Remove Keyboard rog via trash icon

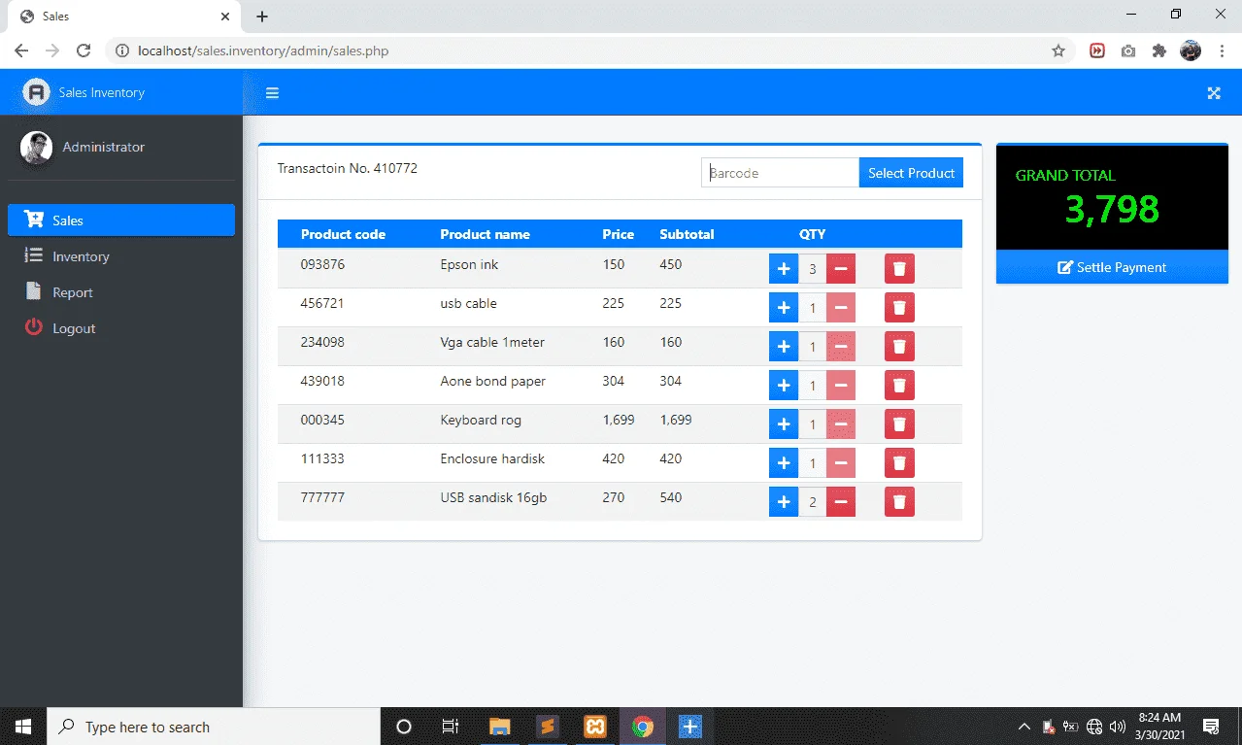[x=899, y=424]
